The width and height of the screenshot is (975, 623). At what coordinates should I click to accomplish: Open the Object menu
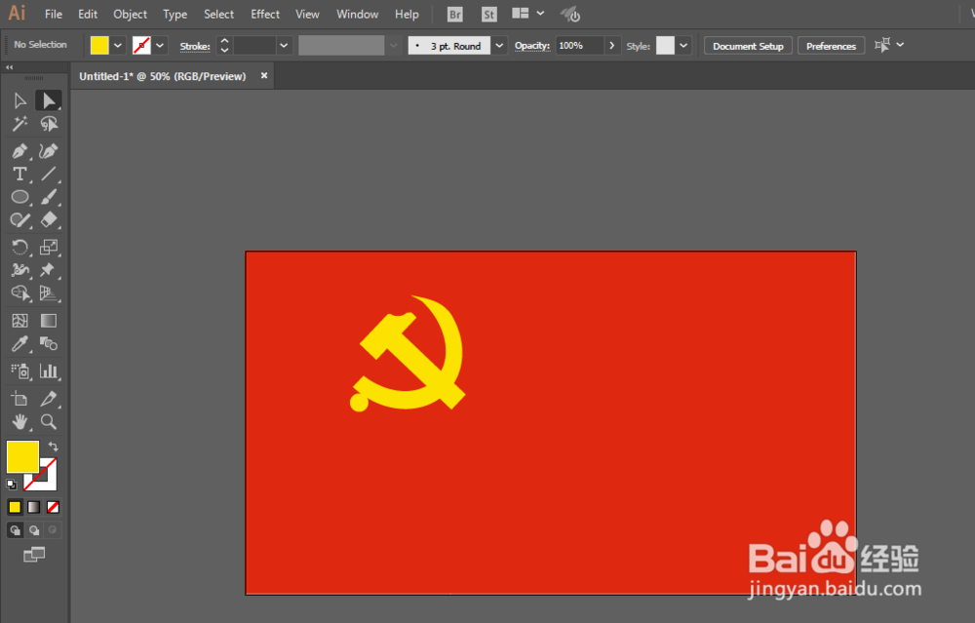pos(130,15)
